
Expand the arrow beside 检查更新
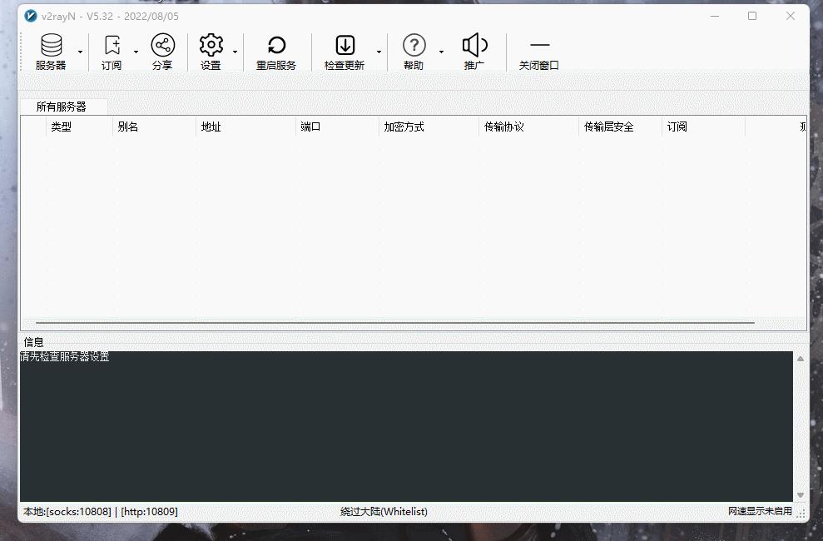tap(379, 52)
